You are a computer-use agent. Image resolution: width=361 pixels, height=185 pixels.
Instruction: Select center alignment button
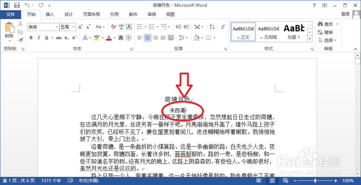[147, 38]
